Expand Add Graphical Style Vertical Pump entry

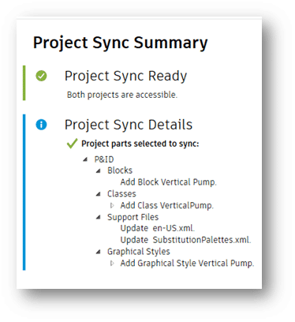tap(112, 263)
